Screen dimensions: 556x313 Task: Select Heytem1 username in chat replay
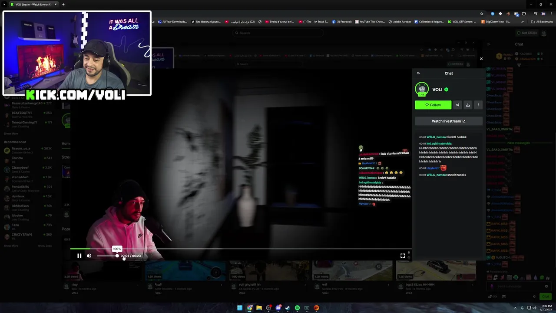[432, 168]
